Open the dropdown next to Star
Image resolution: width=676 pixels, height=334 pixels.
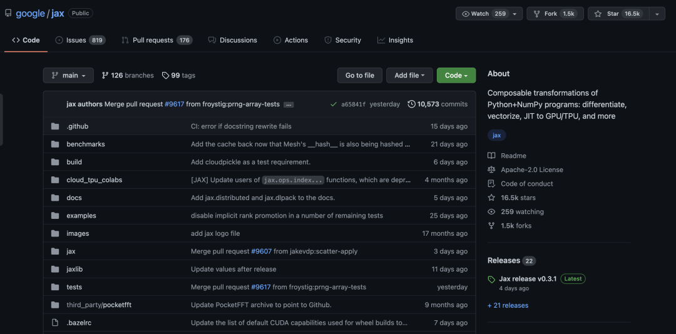(x=657, y=14)
